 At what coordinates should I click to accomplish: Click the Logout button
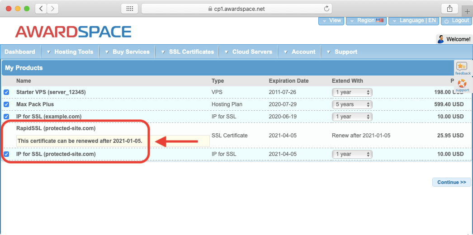[457, 21]
